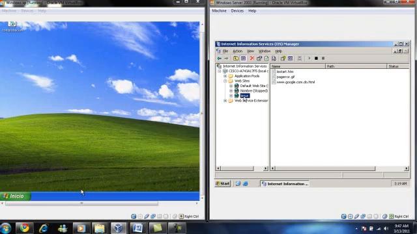This screenshot has height=234, width=417.
Task: Toggle the console tree show/hide icon
Action: click(x=243, y=58)
